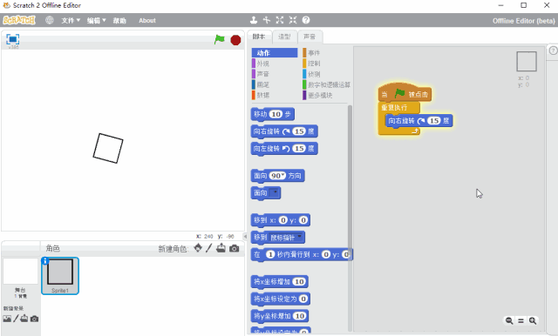Open the Sprite1 info button
Viewport: 558px width, 336px height.
coord(44,261)
